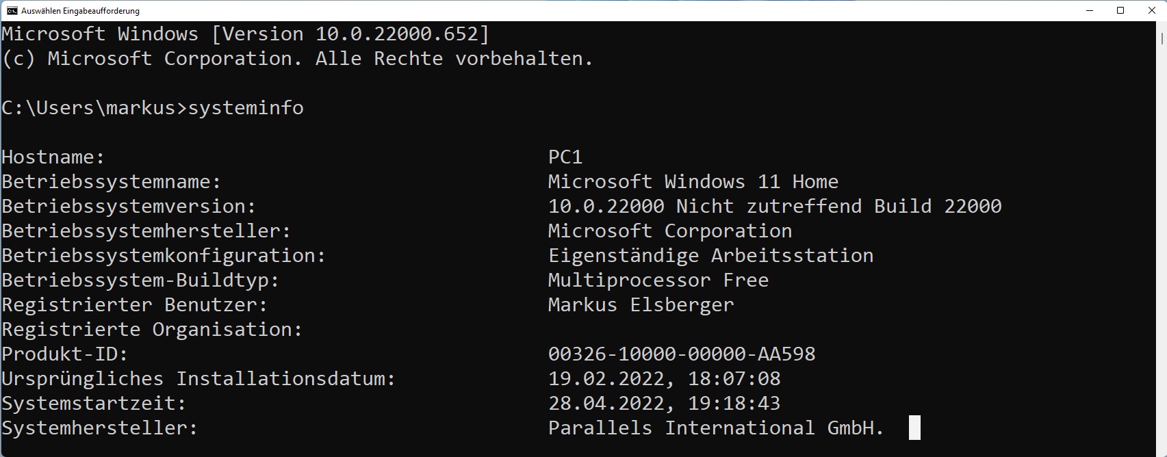Click the registered user Markus Elsberger
This screenshot has width=1167, height=457.
point(640,304)
